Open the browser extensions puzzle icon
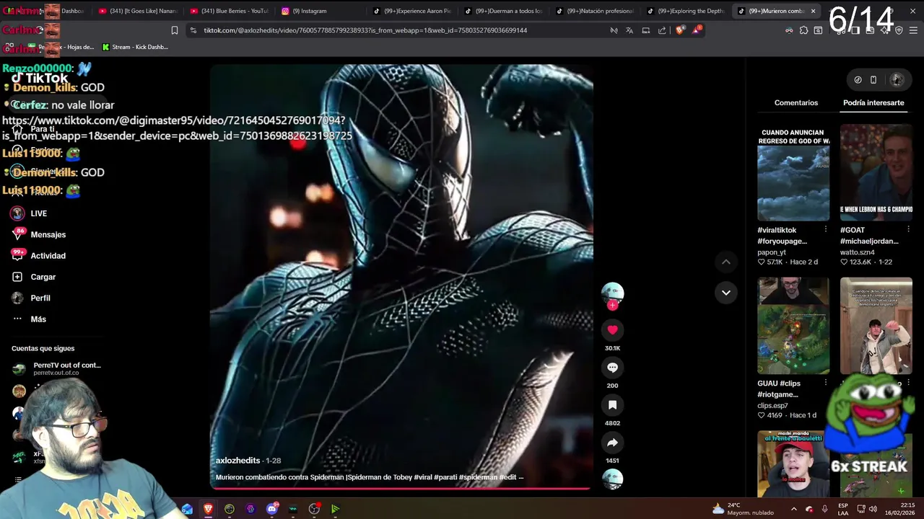 [x=803, y=30]
